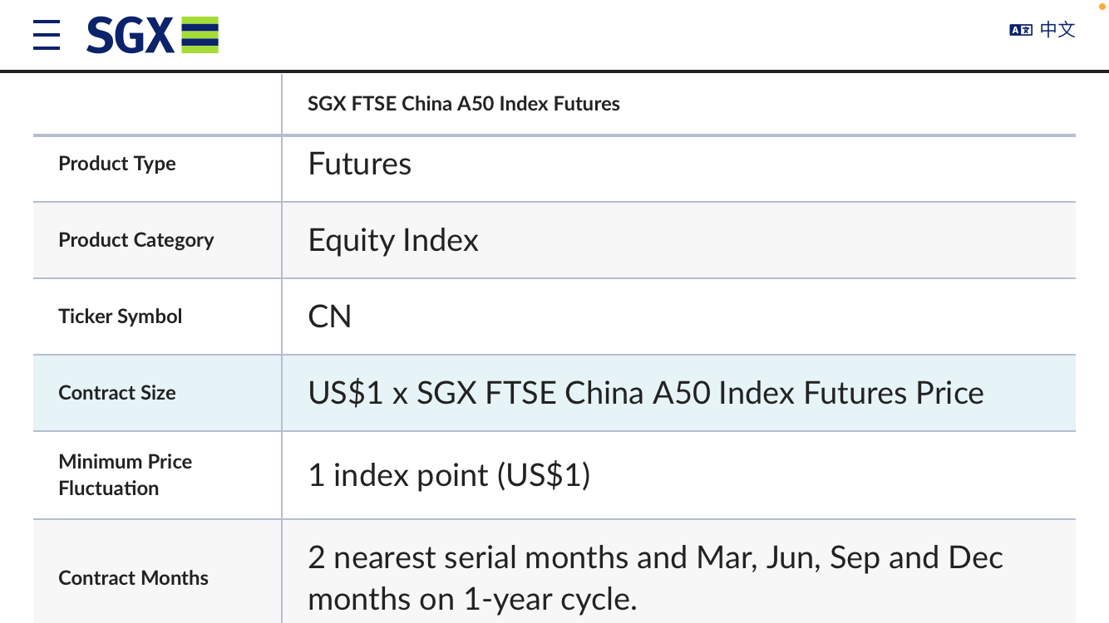Click the orange notification dot
This screenshot has height=623, width=1109.
[x=1102, y=7]
